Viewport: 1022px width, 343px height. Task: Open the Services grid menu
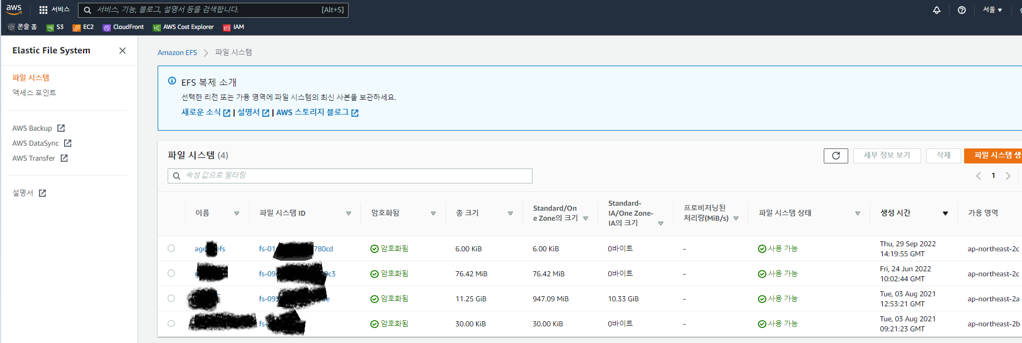coord(54,9)
